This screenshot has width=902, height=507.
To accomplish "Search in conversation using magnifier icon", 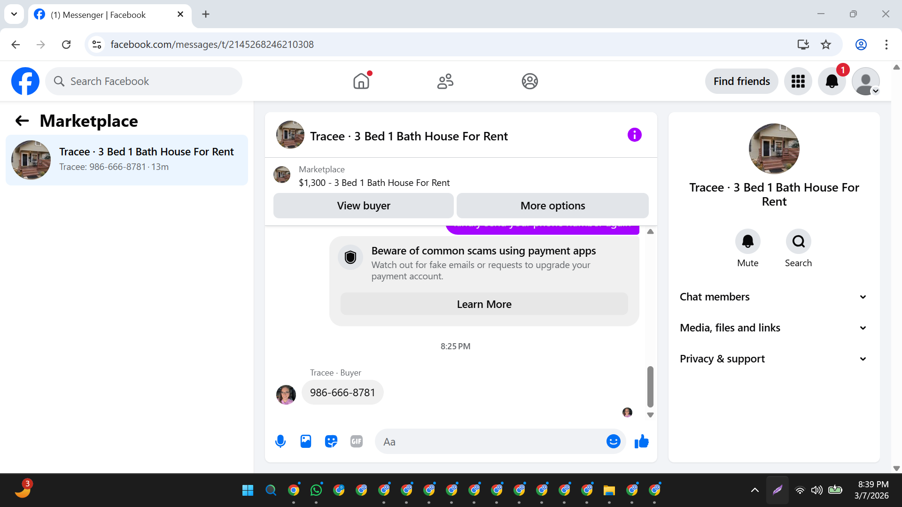I will [798, 241].
